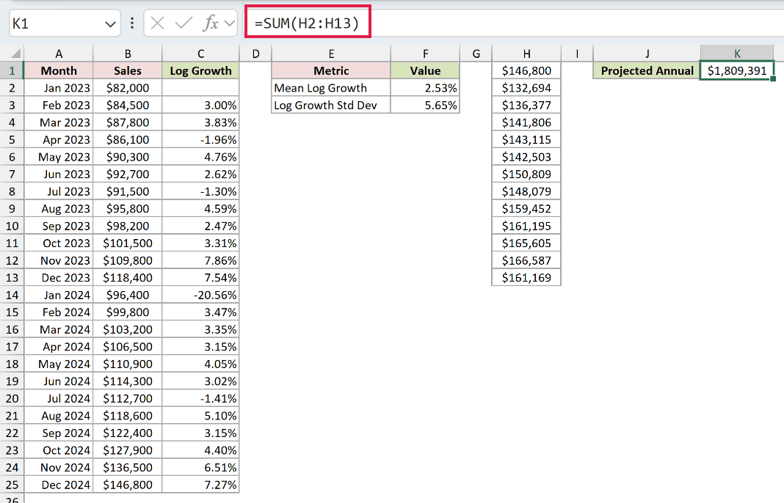Click the 7.27% log growth cell
This screenshot has height=503, width=784.
[200, 485]
